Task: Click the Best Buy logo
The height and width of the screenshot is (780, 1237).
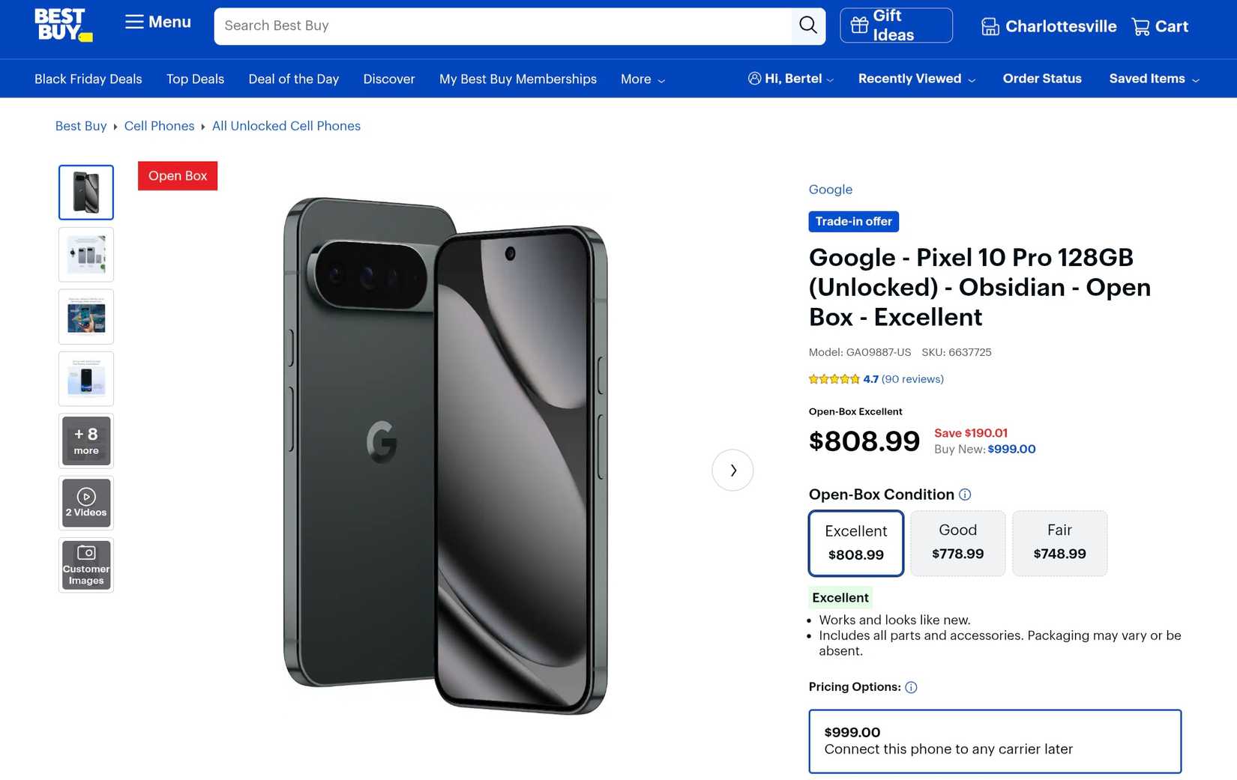Action: coord(61,24)
